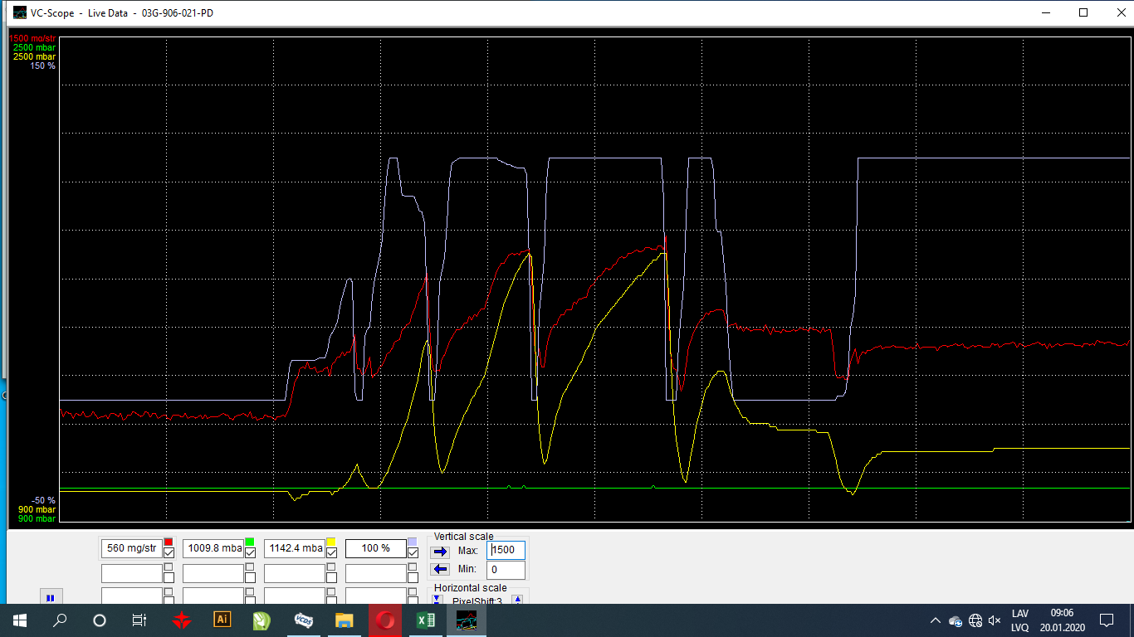The image size is (1134, 637).
Task: Uncheck the lavender 100 % channel checkbox
Action: [413, 553]
